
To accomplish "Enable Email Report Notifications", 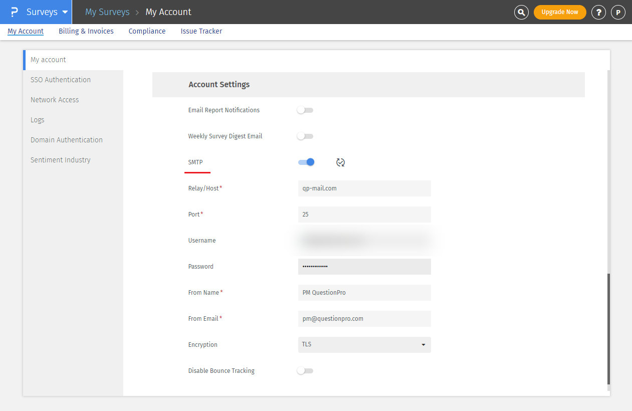I will point(305,110).
